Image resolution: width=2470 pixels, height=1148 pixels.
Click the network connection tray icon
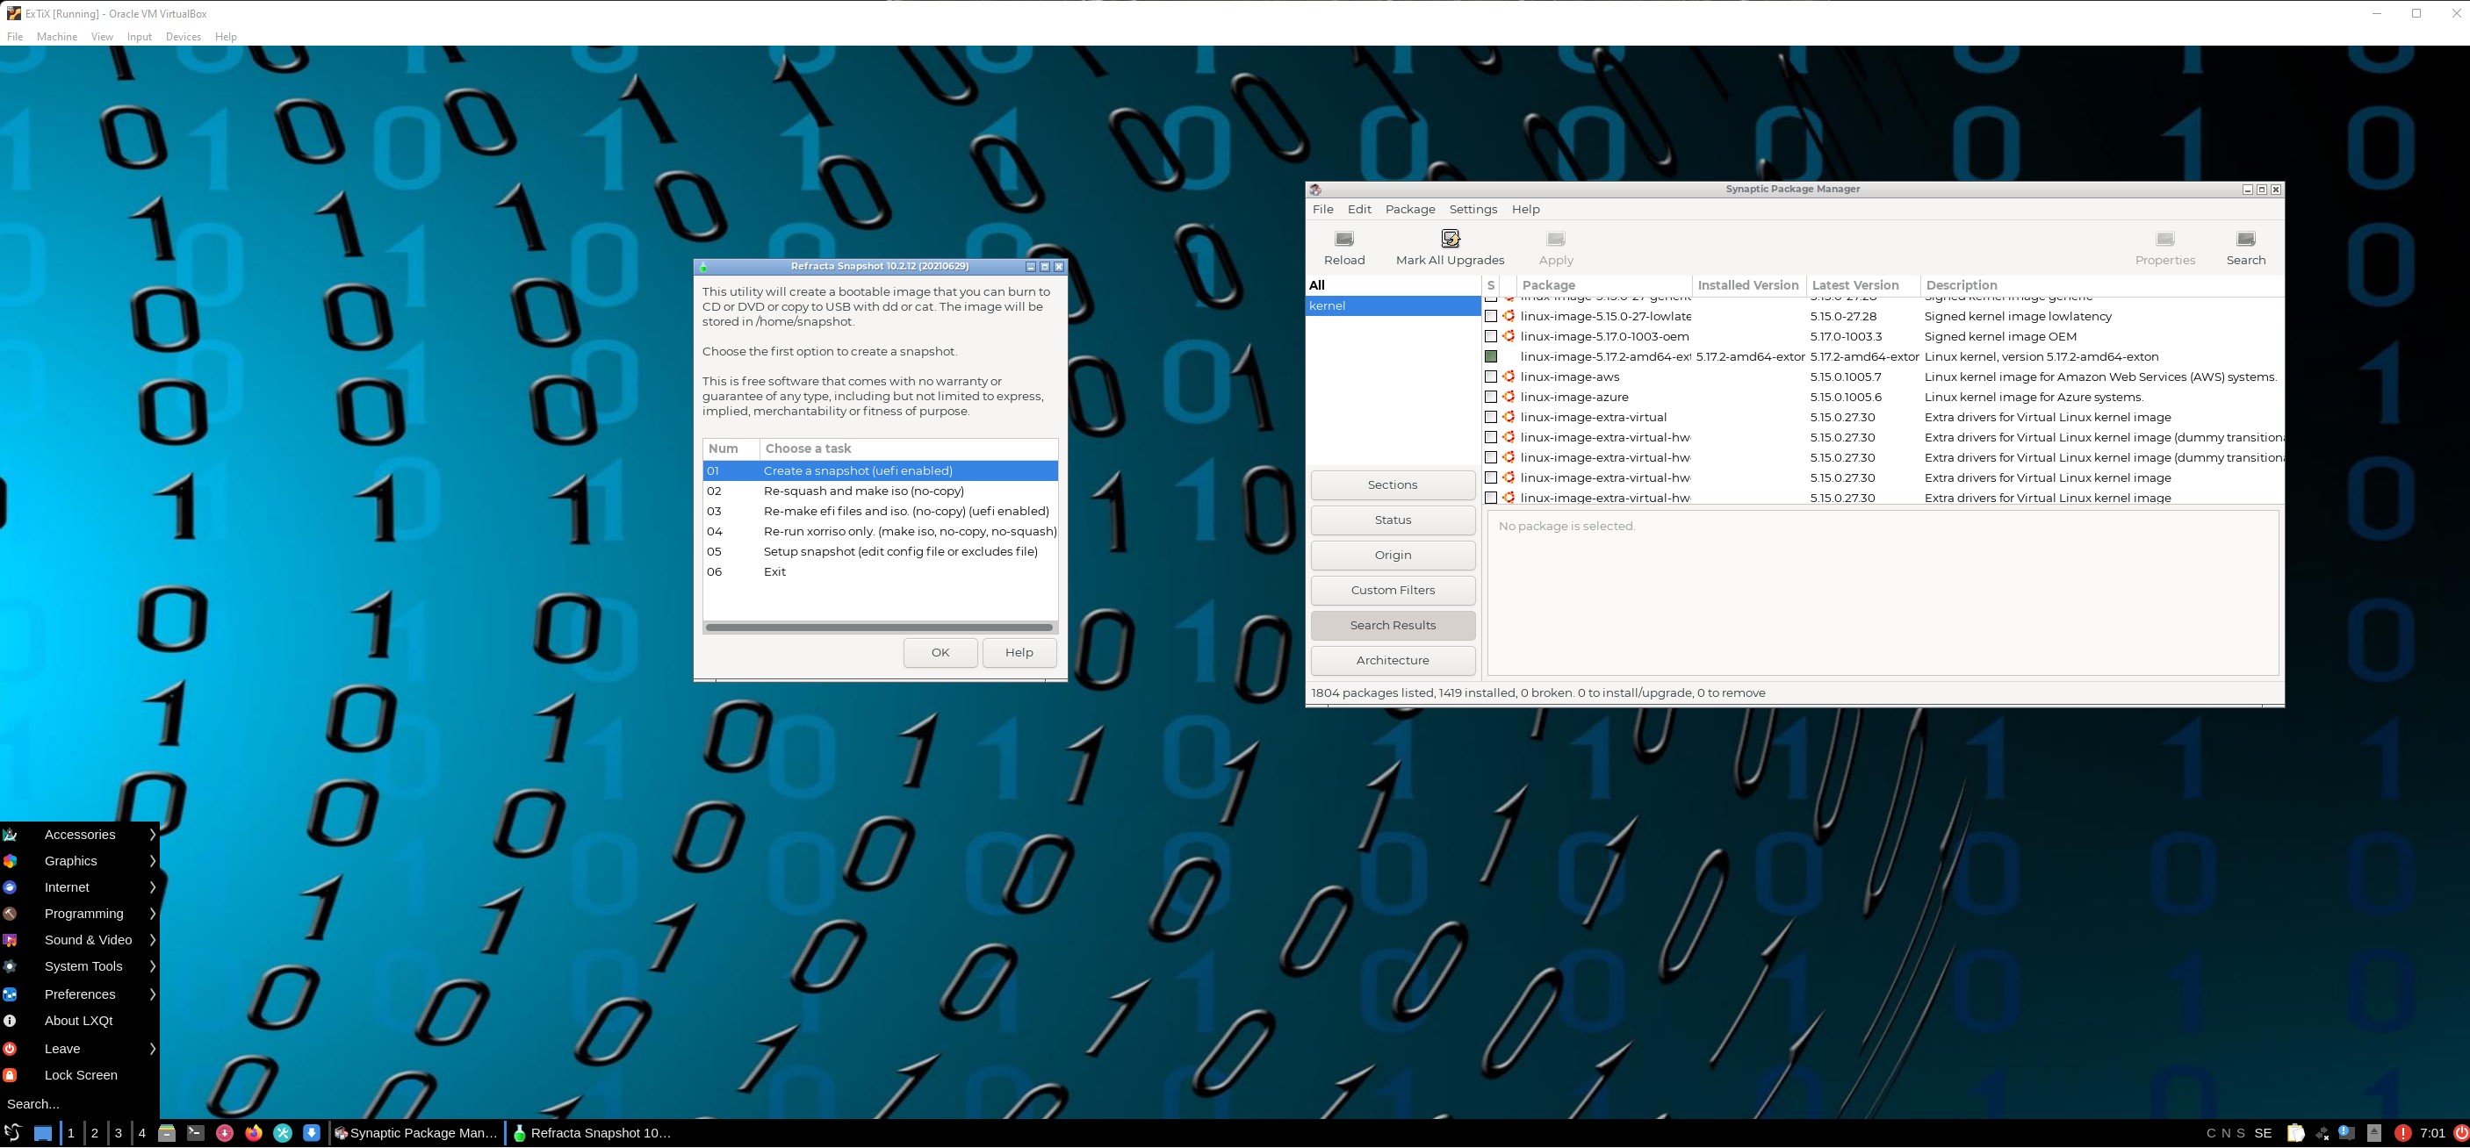2322,1133
